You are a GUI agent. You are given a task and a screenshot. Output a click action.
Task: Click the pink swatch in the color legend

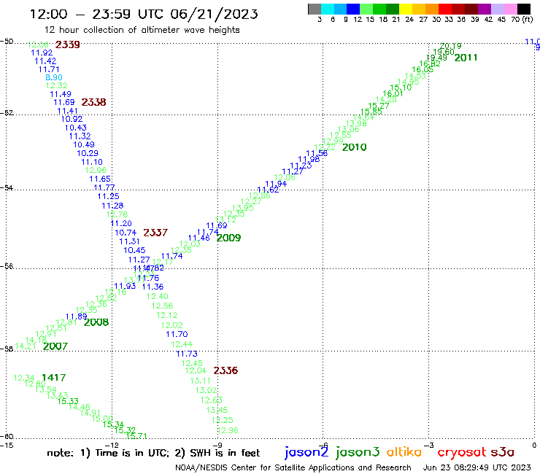point(510,9)
